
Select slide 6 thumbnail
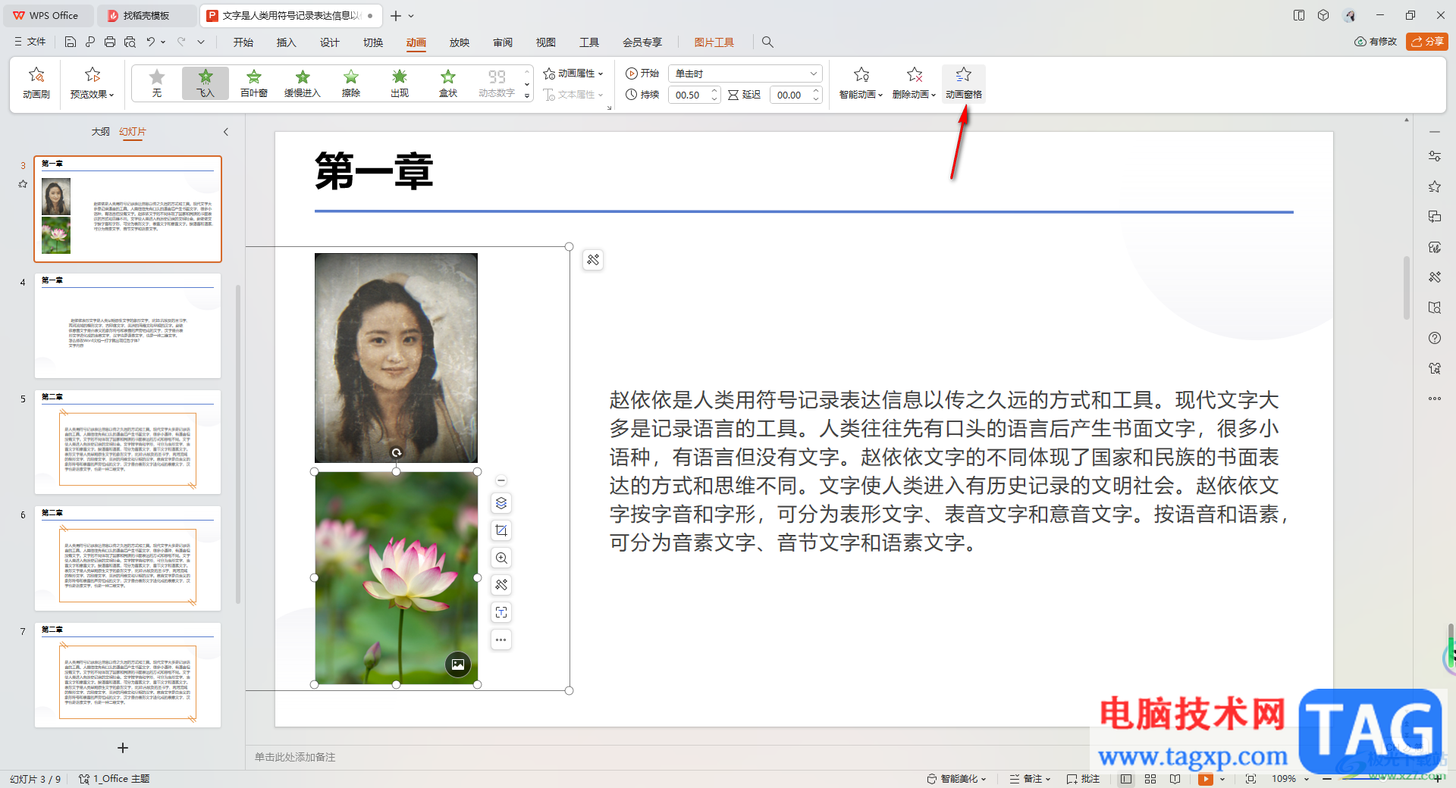pyautogui.click(x=127, y=558)
